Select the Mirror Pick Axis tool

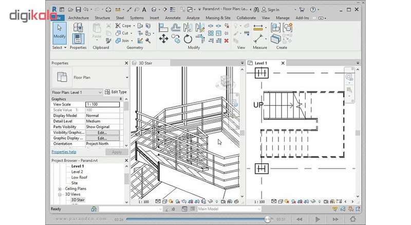[188, 27]
